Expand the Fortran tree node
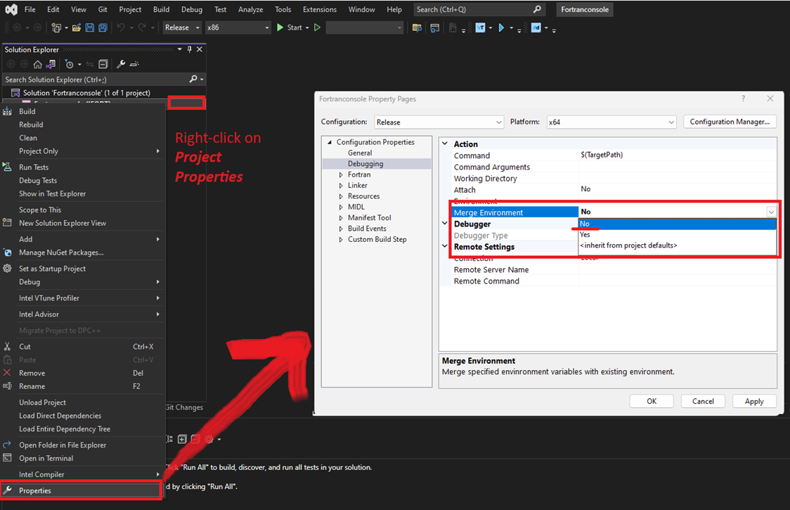The height and width of the screenshot is (510, 790). [x=341, y=174]
